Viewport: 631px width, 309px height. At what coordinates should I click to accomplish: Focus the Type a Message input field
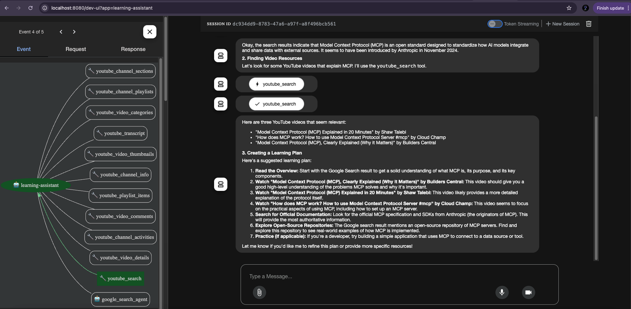pyautogui.click(x=398, y=276)
